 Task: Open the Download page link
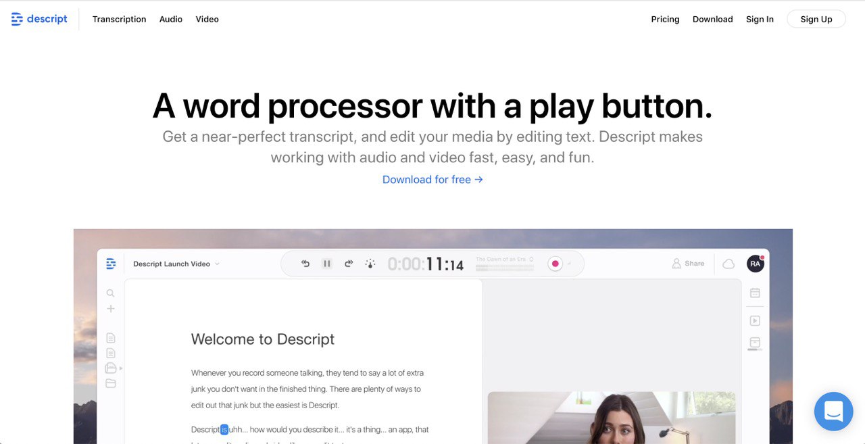[x=712, y=19]
